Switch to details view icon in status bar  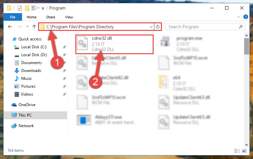click(x=237, y=151)
